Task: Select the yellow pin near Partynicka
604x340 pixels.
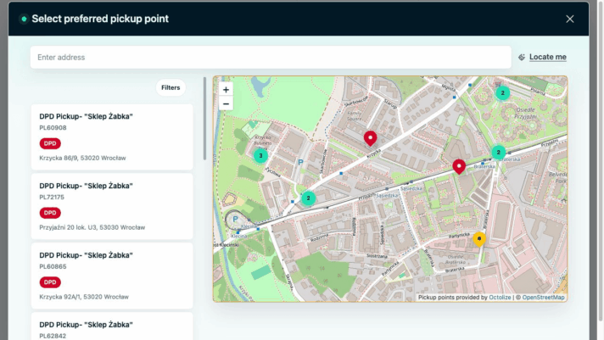Action: click(x=479, y=239)
